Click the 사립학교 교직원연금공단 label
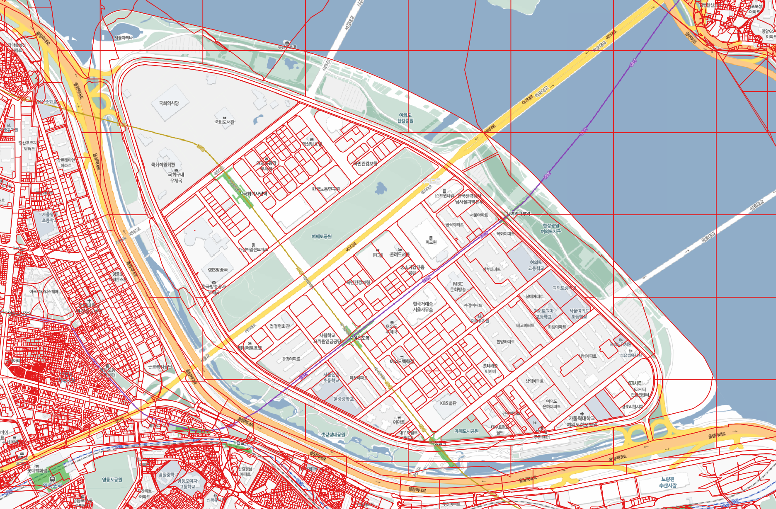Image resolution: width=776 pixels, height=509 pixels. coord(327,338)
